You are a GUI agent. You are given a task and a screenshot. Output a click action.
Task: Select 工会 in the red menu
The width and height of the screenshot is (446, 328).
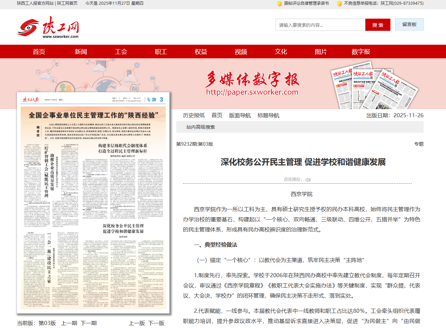pyautogui.click(x=121, y=52)
